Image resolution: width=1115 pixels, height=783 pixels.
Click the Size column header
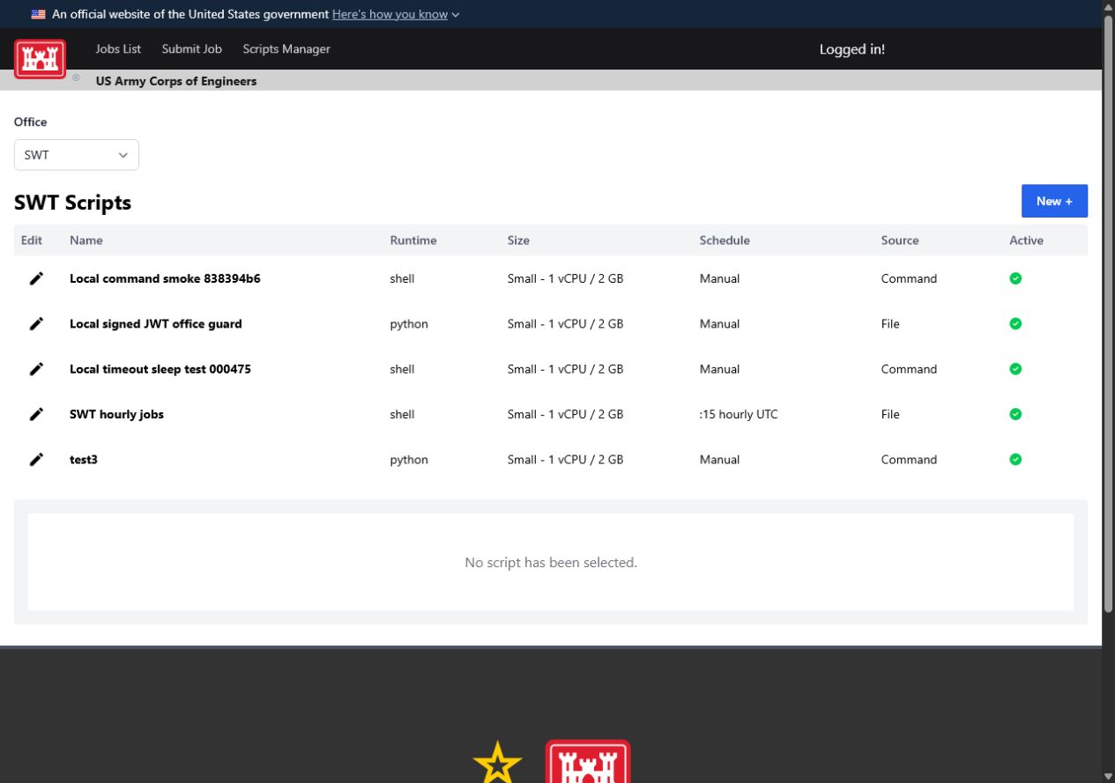518,240
